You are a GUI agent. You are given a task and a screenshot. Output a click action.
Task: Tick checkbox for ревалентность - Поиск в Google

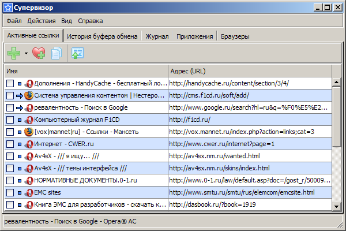click(x=10, y=107)
